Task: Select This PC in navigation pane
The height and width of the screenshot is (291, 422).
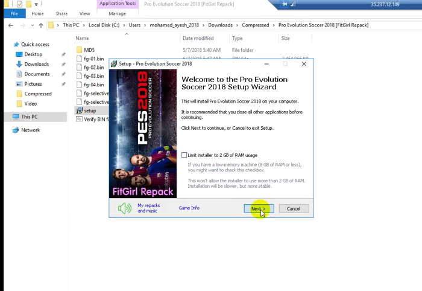Action: 30,117
